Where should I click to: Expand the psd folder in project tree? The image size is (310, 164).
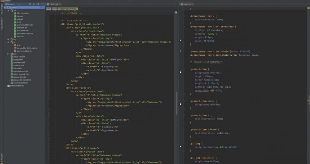(x=8, y=54)
